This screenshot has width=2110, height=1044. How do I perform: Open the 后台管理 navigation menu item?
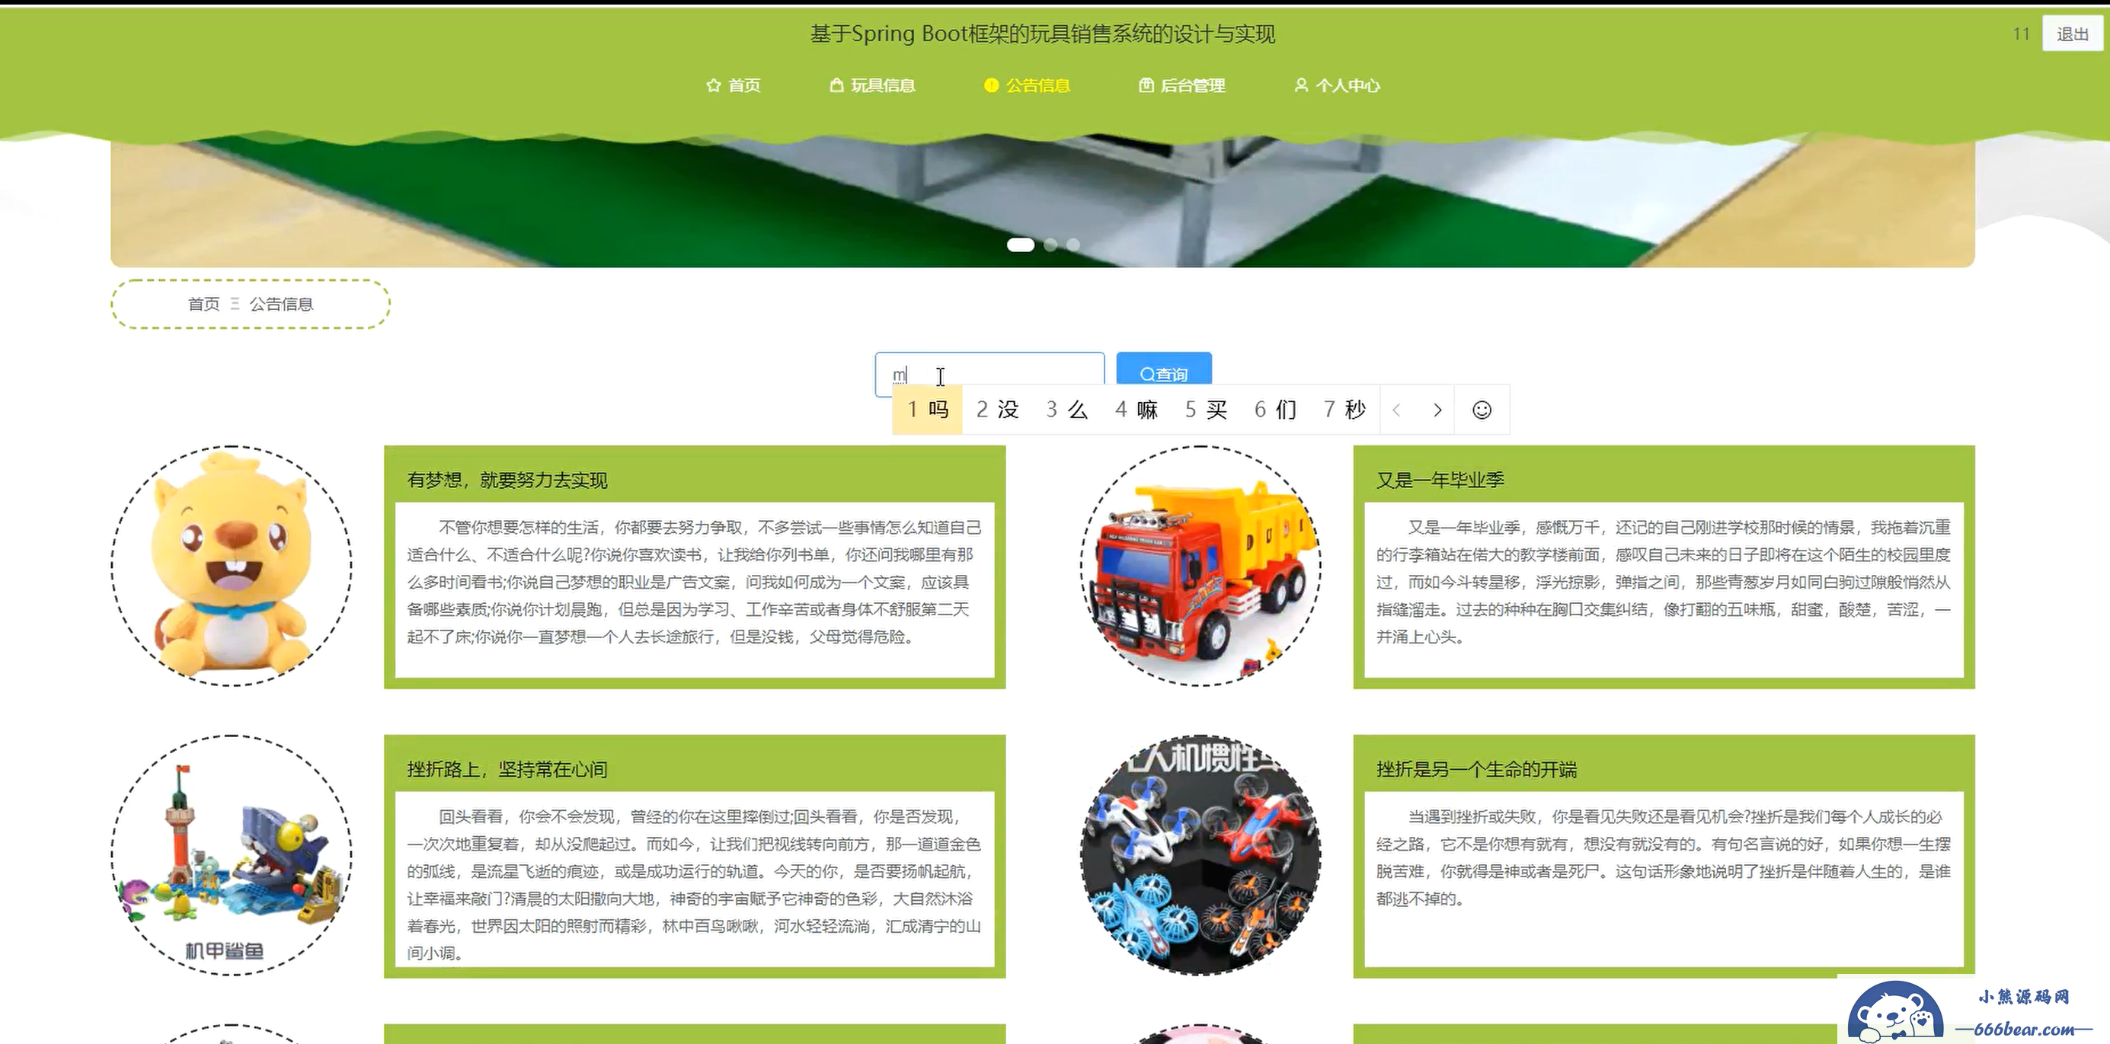click(1182, 85)
